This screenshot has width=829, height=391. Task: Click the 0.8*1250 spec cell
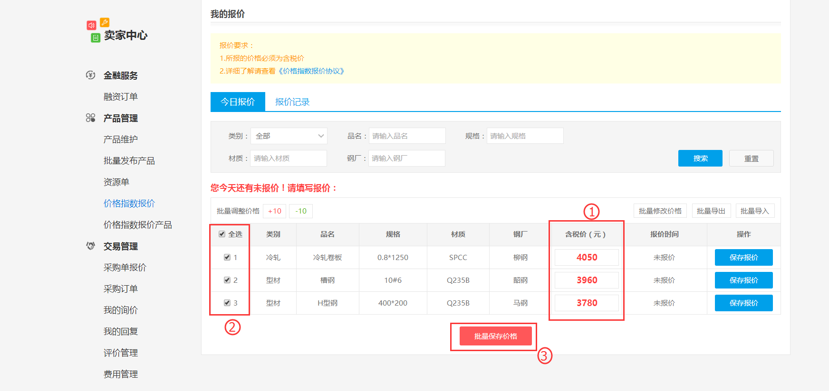(x=393, y=257)
